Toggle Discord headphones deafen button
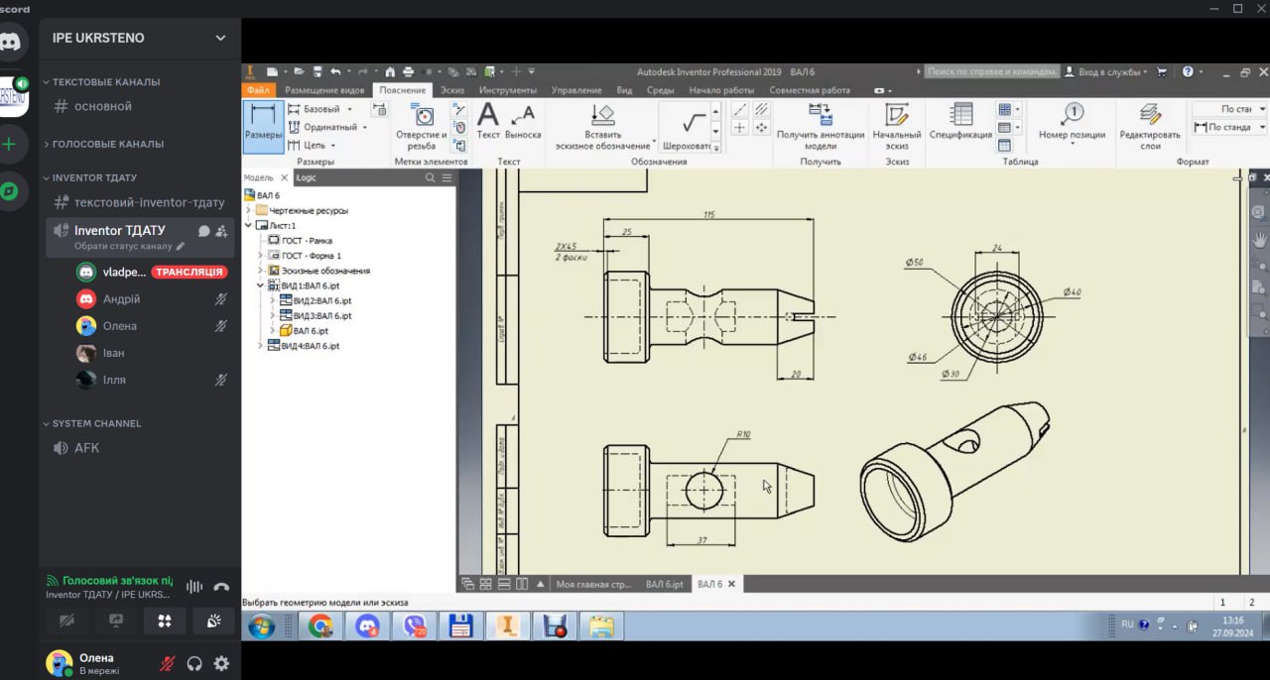 click(194, 664)
